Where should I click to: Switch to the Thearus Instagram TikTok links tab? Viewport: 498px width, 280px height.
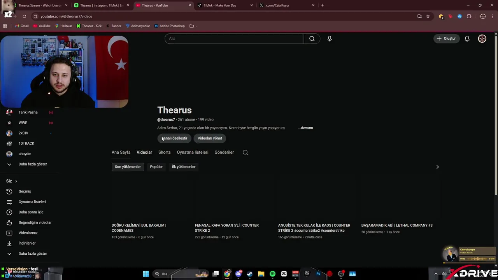(102, 5)
